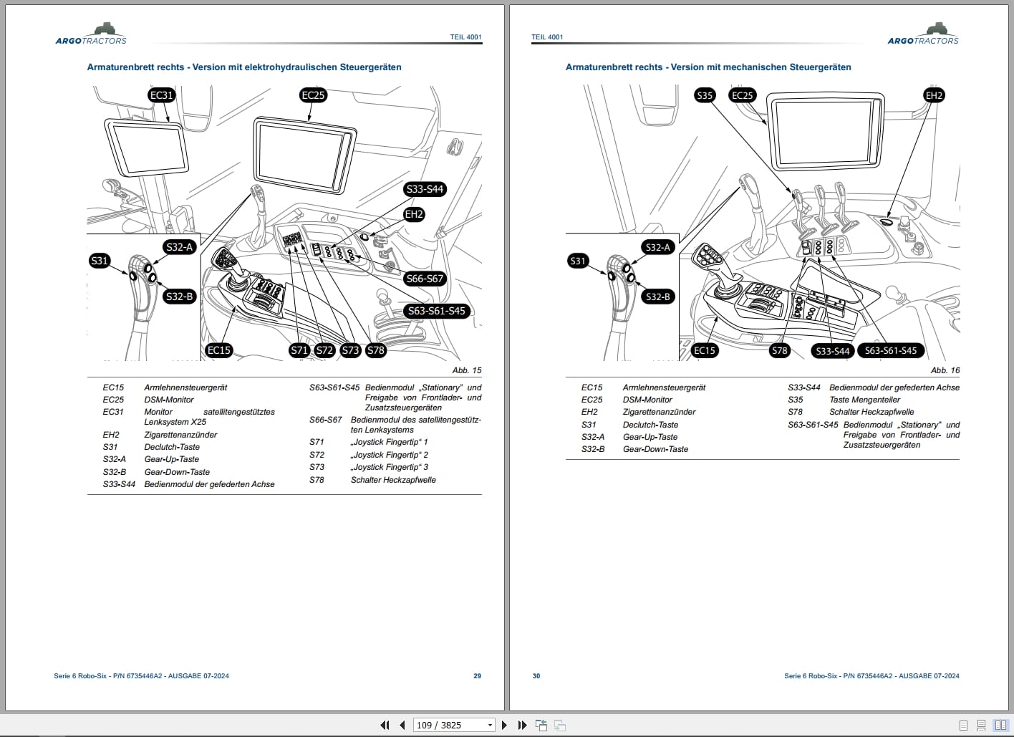Click the EC31 callout label on left diagram
1014x737 pixels.
162,95
